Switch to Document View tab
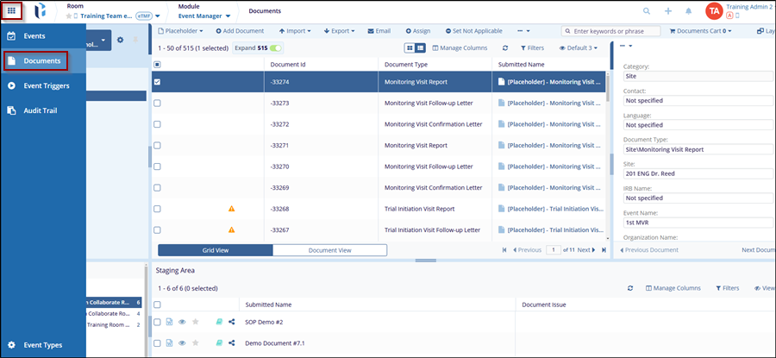776x358 pixels. click(329, 250)
